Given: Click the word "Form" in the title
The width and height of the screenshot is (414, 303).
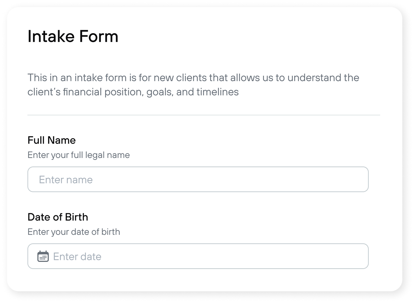Looking at the screenshot, I should coord(99,36).
